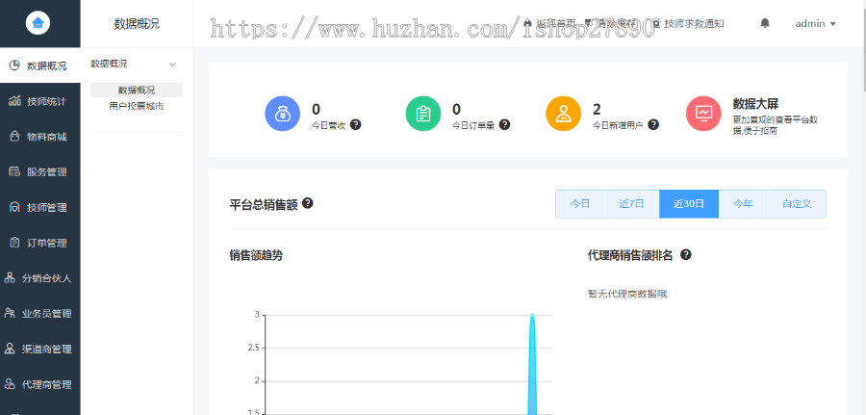The width and height of the screenshot is (866, 415).
Task: Click the notification bell icon
Action: click(x=765, y=23)
